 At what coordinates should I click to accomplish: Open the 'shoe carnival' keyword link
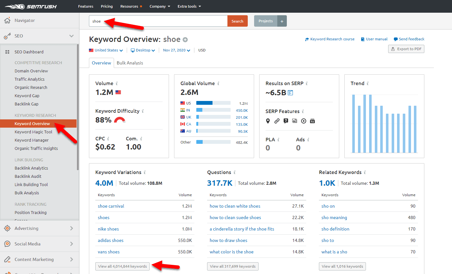click(x=111, y=206)
